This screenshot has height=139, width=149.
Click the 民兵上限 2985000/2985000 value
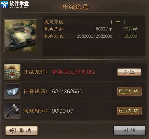click(94, 36)
